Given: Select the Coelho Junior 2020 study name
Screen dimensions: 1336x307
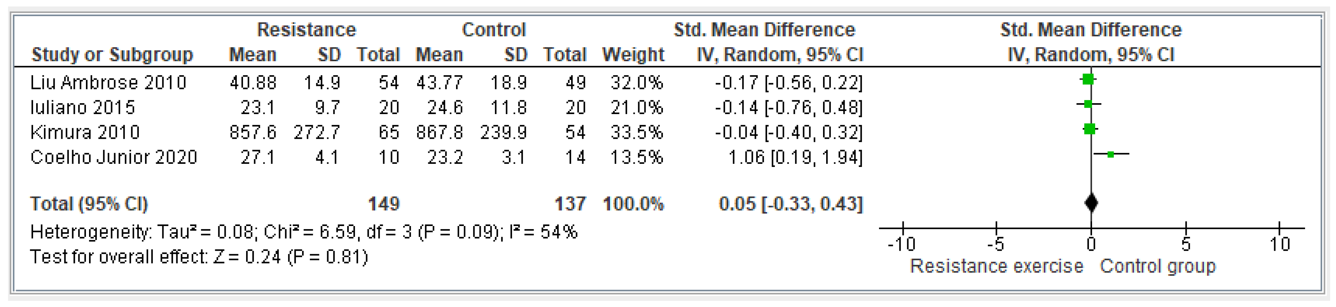Looking at the screenshot, I should [113, 157].
